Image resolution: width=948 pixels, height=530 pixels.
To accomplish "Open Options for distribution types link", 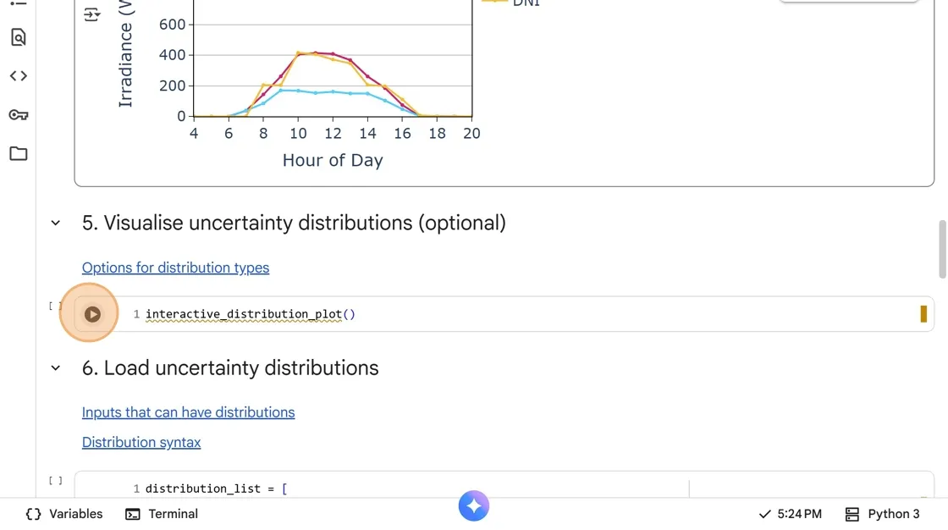I will tap(175, 268).
